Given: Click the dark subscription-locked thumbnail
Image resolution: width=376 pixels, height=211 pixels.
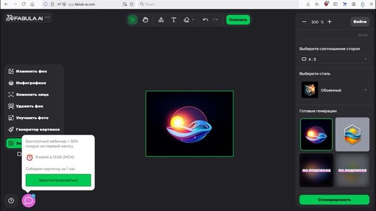Looking at the screenshot, I should point(316,170).
